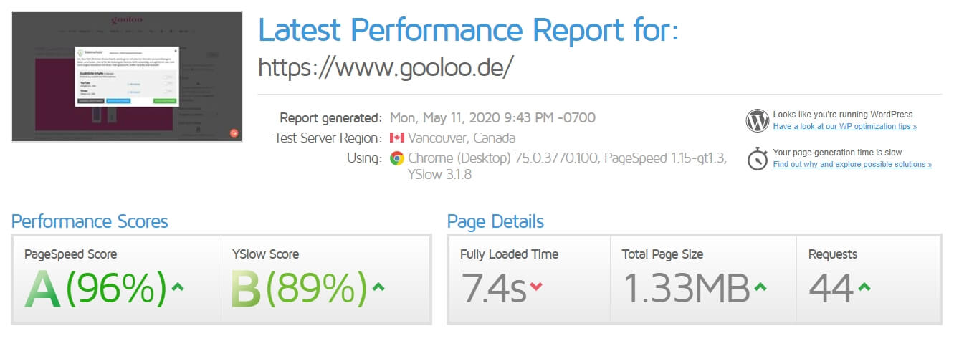Toggle the Vimeo switch in the preview popup
954x346 pixels.
(168, 92)
